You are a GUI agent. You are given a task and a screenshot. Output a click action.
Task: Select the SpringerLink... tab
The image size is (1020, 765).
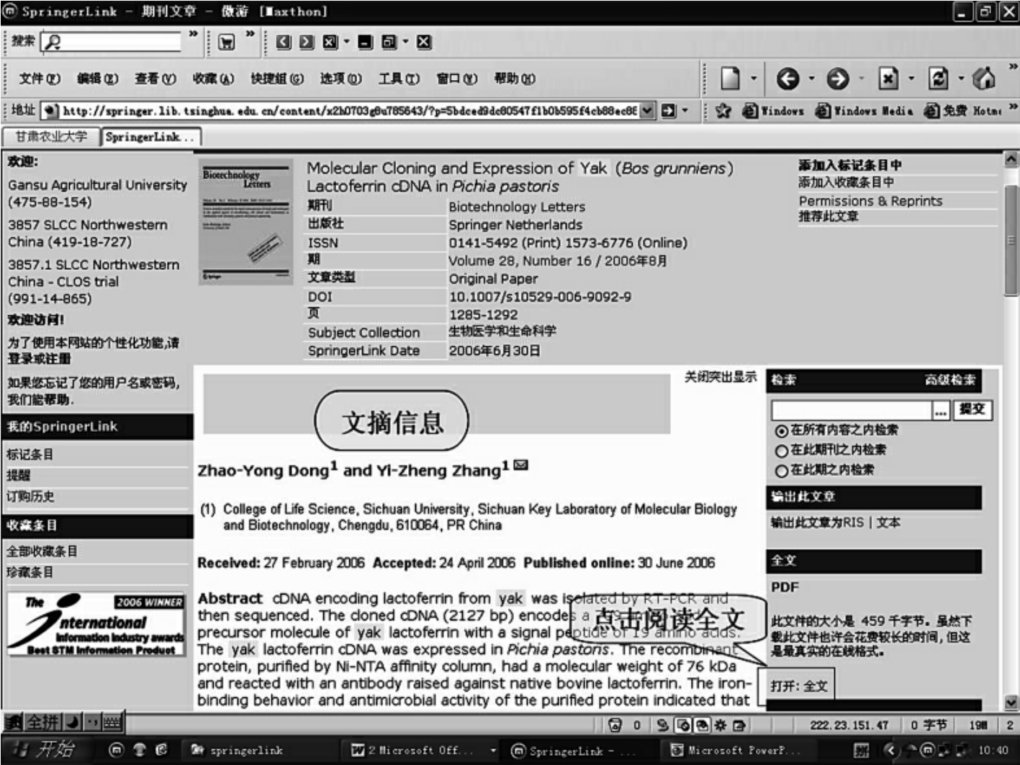[150, 137]
